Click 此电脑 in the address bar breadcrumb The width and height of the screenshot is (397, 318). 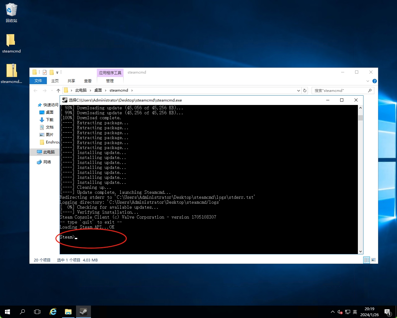coord(81,90)
